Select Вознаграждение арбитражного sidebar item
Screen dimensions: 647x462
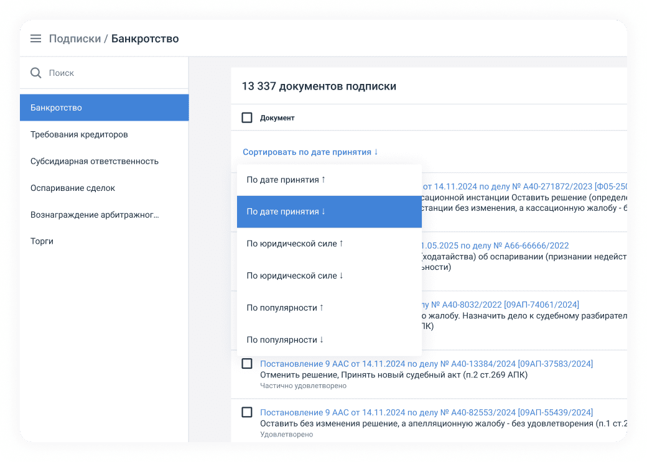pyautogui.click(x=94, y=215)
